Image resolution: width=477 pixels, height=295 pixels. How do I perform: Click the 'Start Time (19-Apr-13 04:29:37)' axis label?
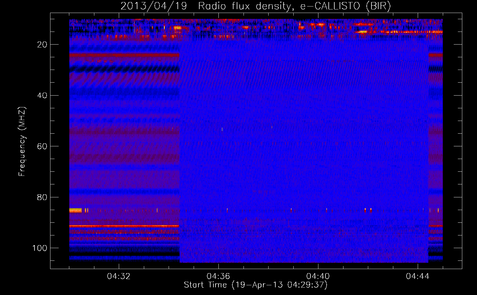256,285
